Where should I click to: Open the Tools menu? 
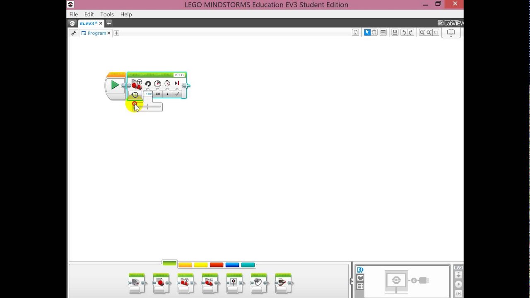coord(107,14)
